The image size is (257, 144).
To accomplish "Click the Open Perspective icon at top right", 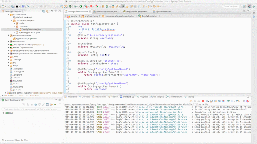I will [245, 6].
